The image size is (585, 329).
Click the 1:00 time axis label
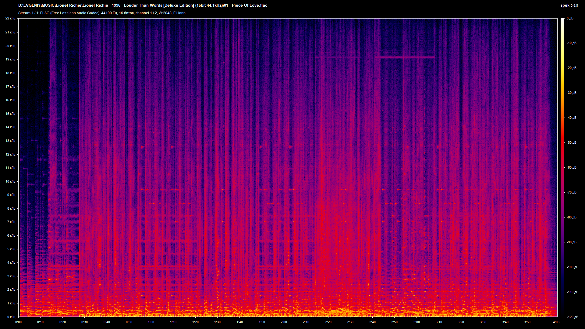[151, 322]
